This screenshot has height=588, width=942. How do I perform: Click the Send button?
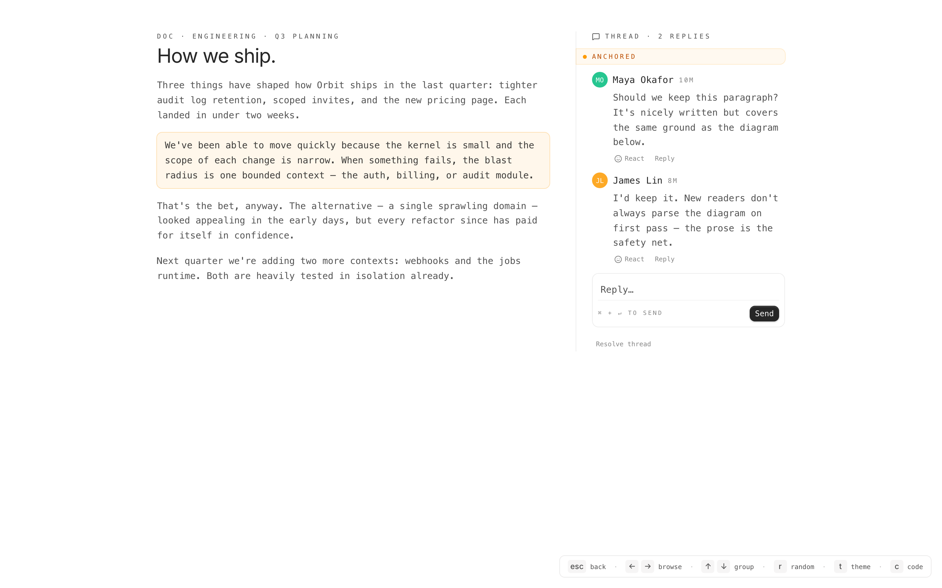[x=764, y=314]
